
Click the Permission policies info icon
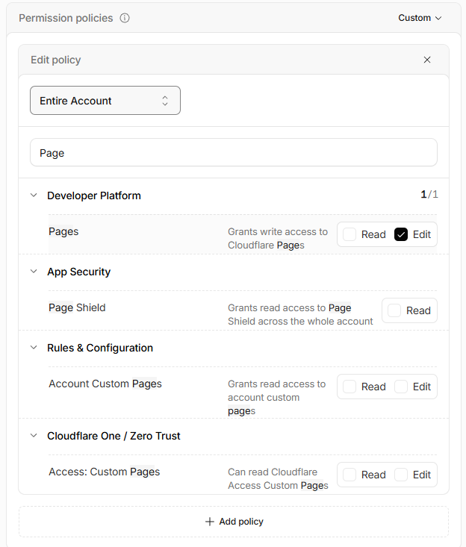(x=125, y=18)
